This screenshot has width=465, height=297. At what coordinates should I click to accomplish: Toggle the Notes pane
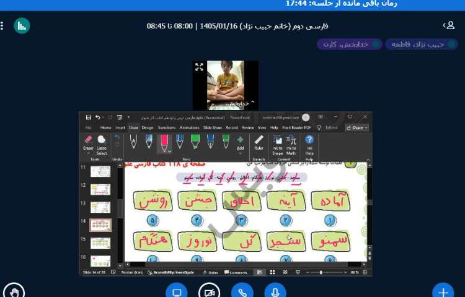pyautogui.click(x=211, y=272)
